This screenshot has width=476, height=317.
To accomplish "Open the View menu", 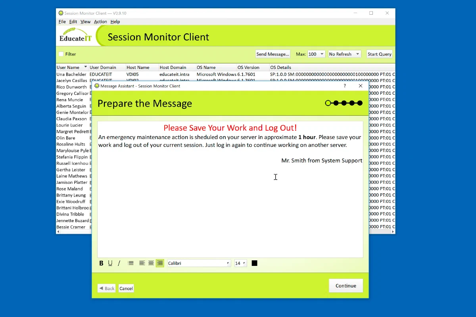I will [x=85, y=22].
